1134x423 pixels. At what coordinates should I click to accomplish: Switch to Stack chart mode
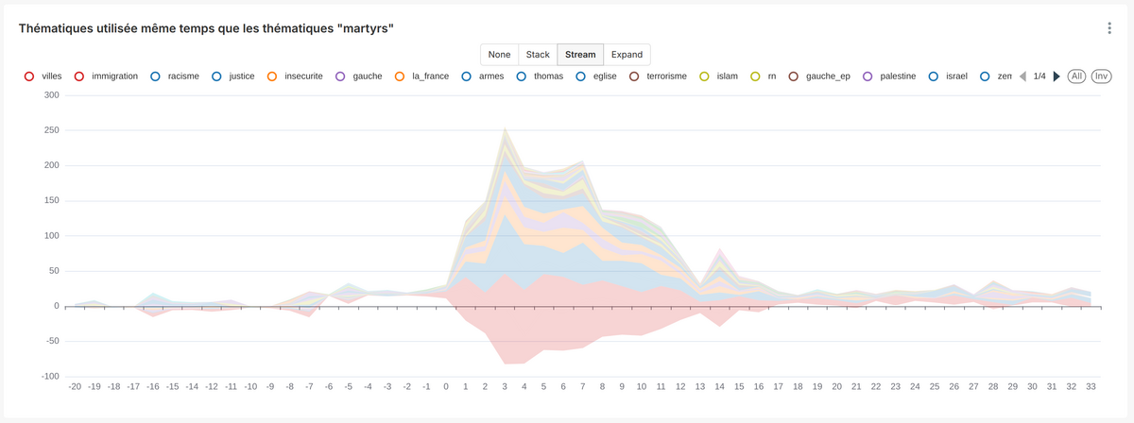(x=538, y=55)
